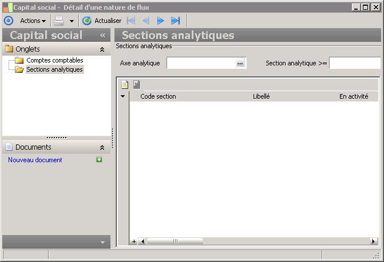Select Sections analytiques in the tree
The image size is (384, 262).
coord(54,69)
